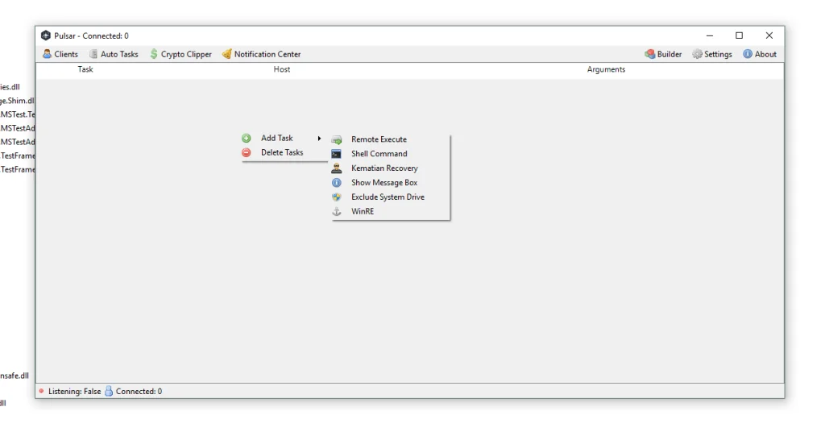
Task: Select Add Task in the context menu
Action: [276, 139]
